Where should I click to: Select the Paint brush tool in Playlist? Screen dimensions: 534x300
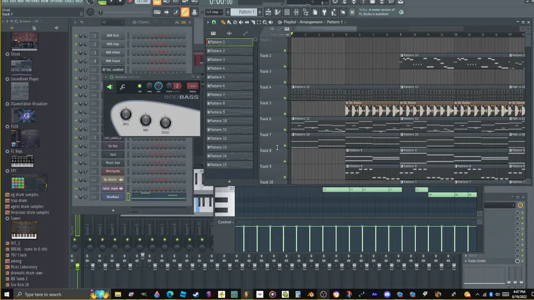click(229, 22)
